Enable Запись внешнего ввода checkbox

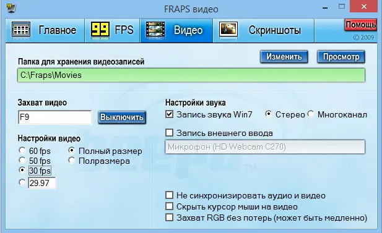click(169, 133)
